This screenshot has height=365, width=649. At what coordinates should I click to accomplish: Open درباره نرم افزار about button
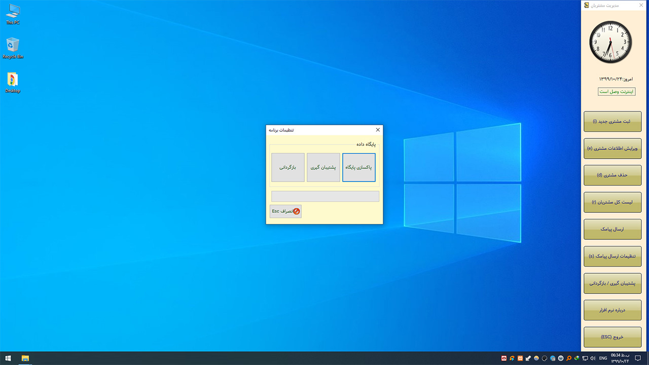click(x=612, y=310)
